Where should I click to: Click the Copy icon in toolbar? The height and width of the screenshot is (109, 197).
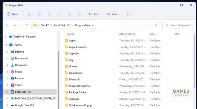(39, 14)
